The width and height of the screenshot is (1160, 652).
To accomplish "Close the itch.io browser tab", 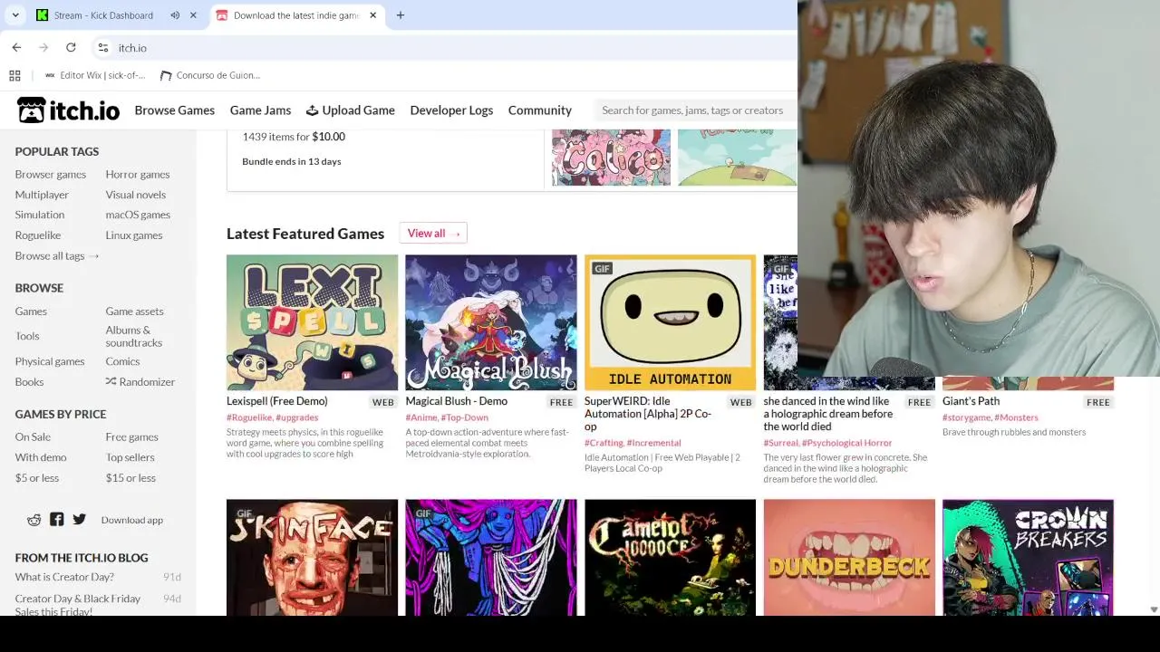I will 374,15.
